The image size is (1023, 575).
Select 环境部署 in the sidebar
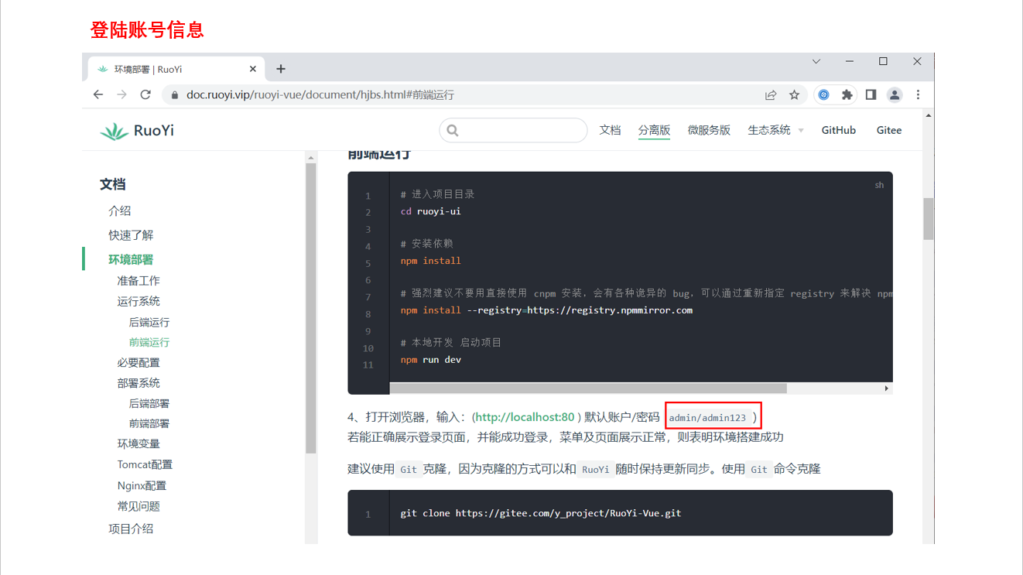(131, 259)
